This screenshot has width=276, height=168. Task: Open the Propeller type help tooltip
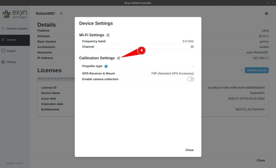pyautogui.click(x=106, y=66)
